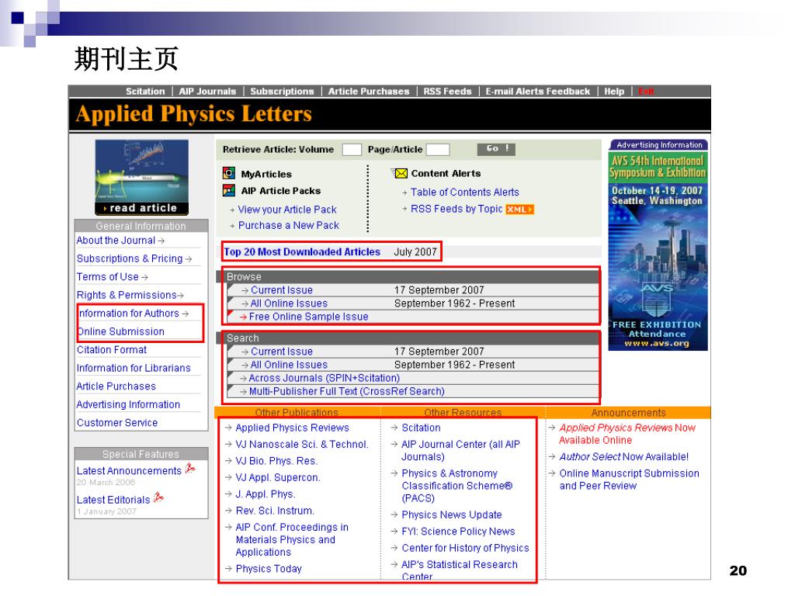
Task: Open the Customer Service link
Action: 117,423
